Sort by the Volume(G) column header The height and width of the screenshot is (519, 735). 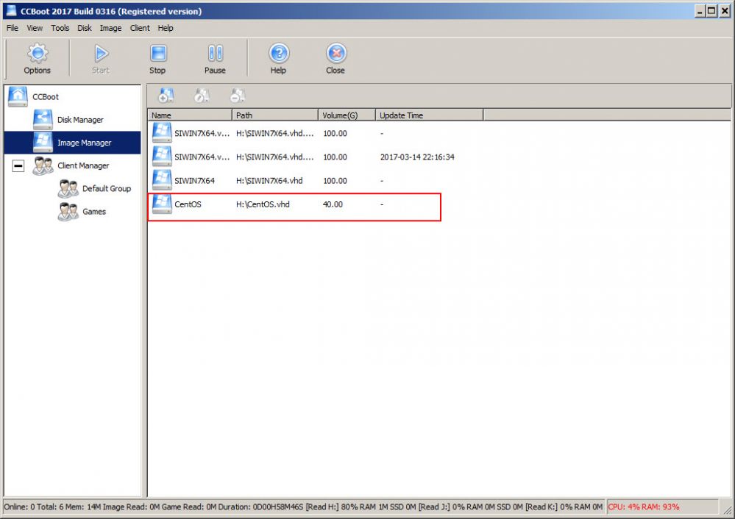coord(347,115)
